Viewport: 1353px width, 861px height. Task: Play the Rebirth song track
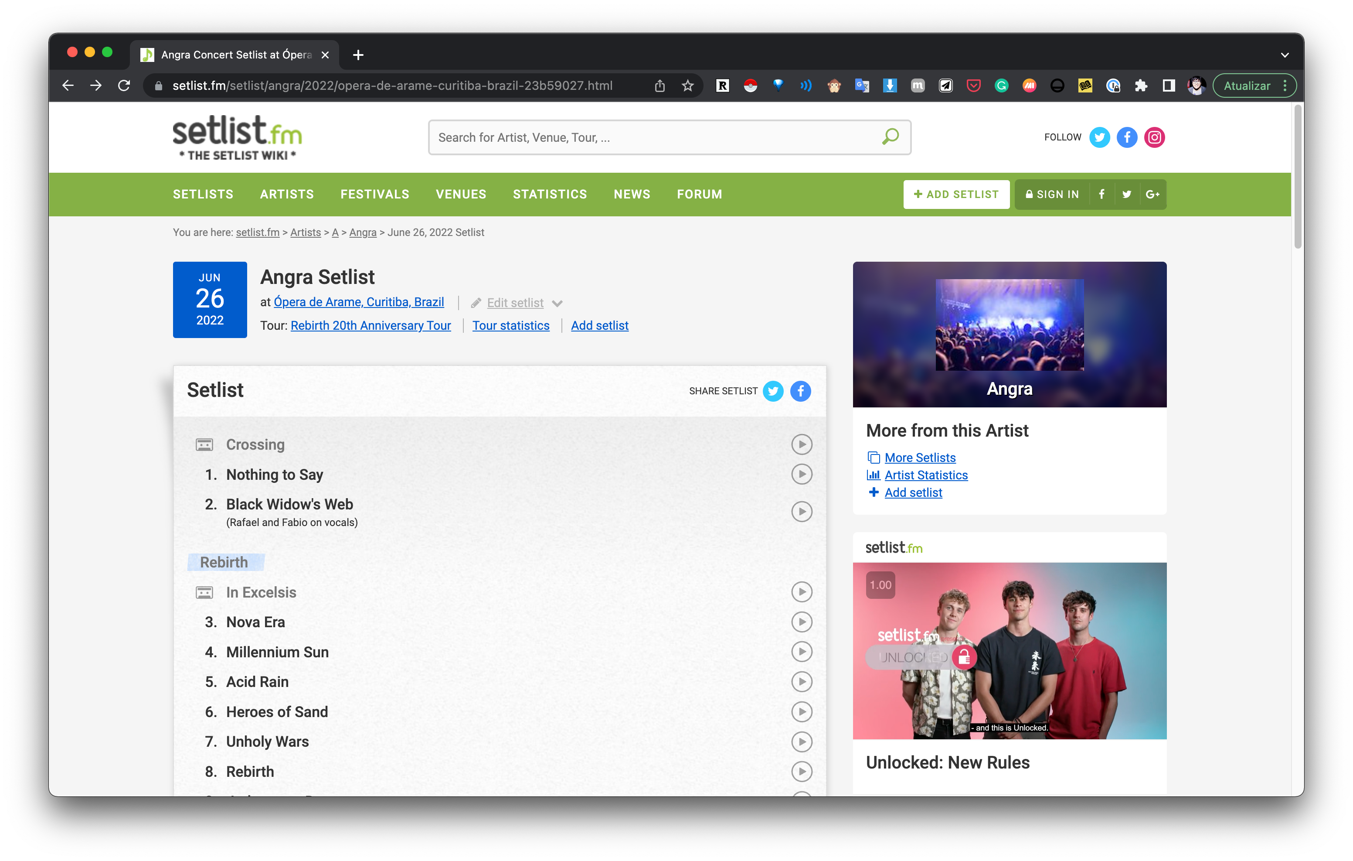(x=801, y=771)
